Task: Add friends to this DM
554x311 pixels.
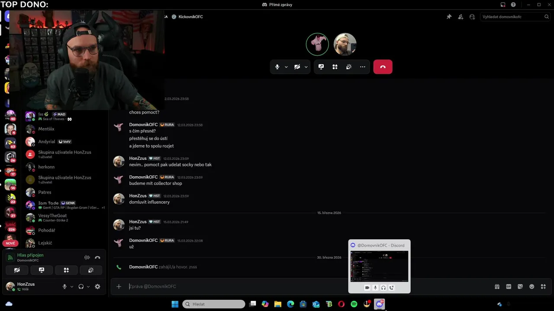Action: pos(461,17)
